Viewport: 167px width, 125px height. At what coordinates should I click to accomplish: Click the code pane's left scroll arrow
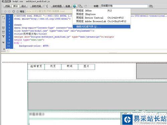pyautogui.click(x=7, y=51)
